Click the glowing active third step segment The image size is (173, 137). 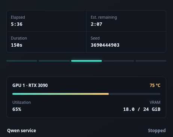coord(86,61)
